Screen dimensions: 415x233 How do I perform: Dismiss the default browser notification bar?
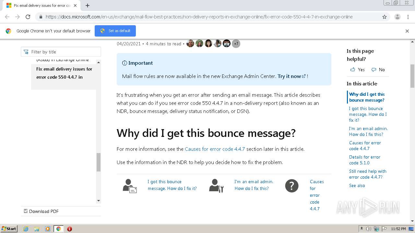point(407,31)
